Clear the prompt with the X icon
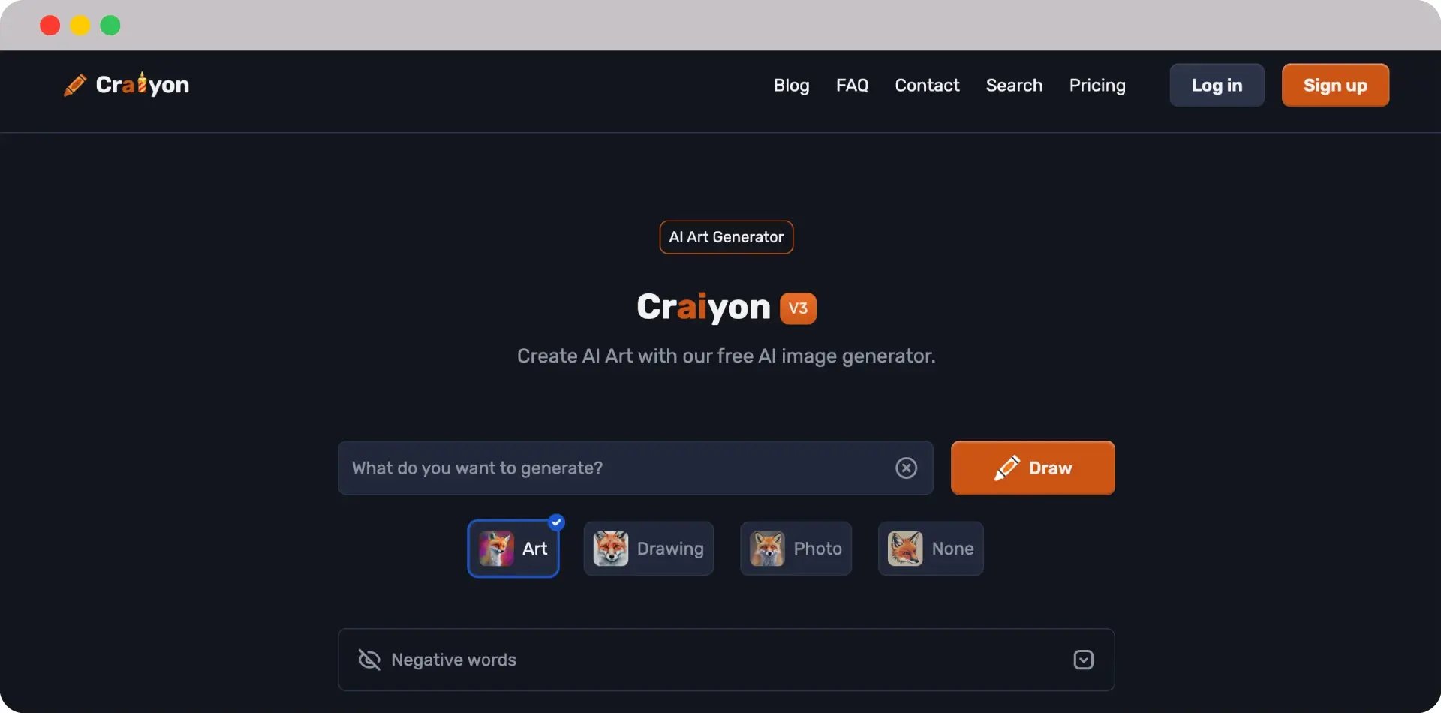 pos(906,468)
